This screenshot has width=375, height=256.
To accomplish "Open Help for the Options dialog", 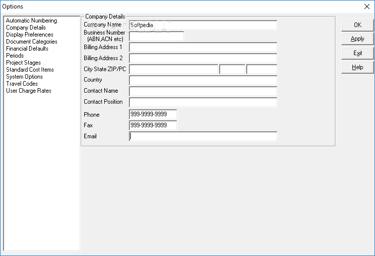I will 357,67.
